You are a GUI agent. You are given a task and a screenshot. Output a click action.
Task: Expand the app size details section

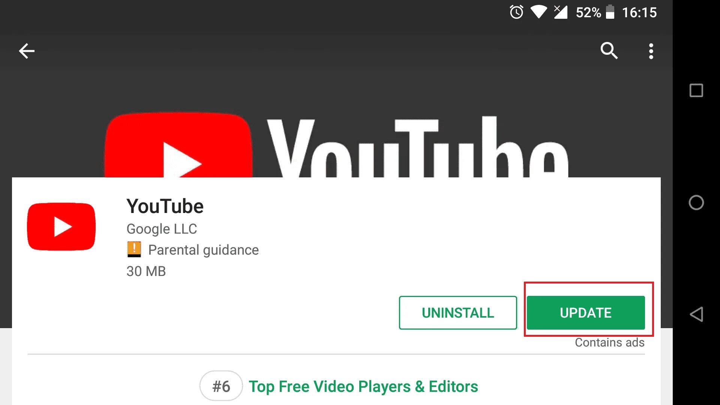pyautogui.click(x=146, y=271)
